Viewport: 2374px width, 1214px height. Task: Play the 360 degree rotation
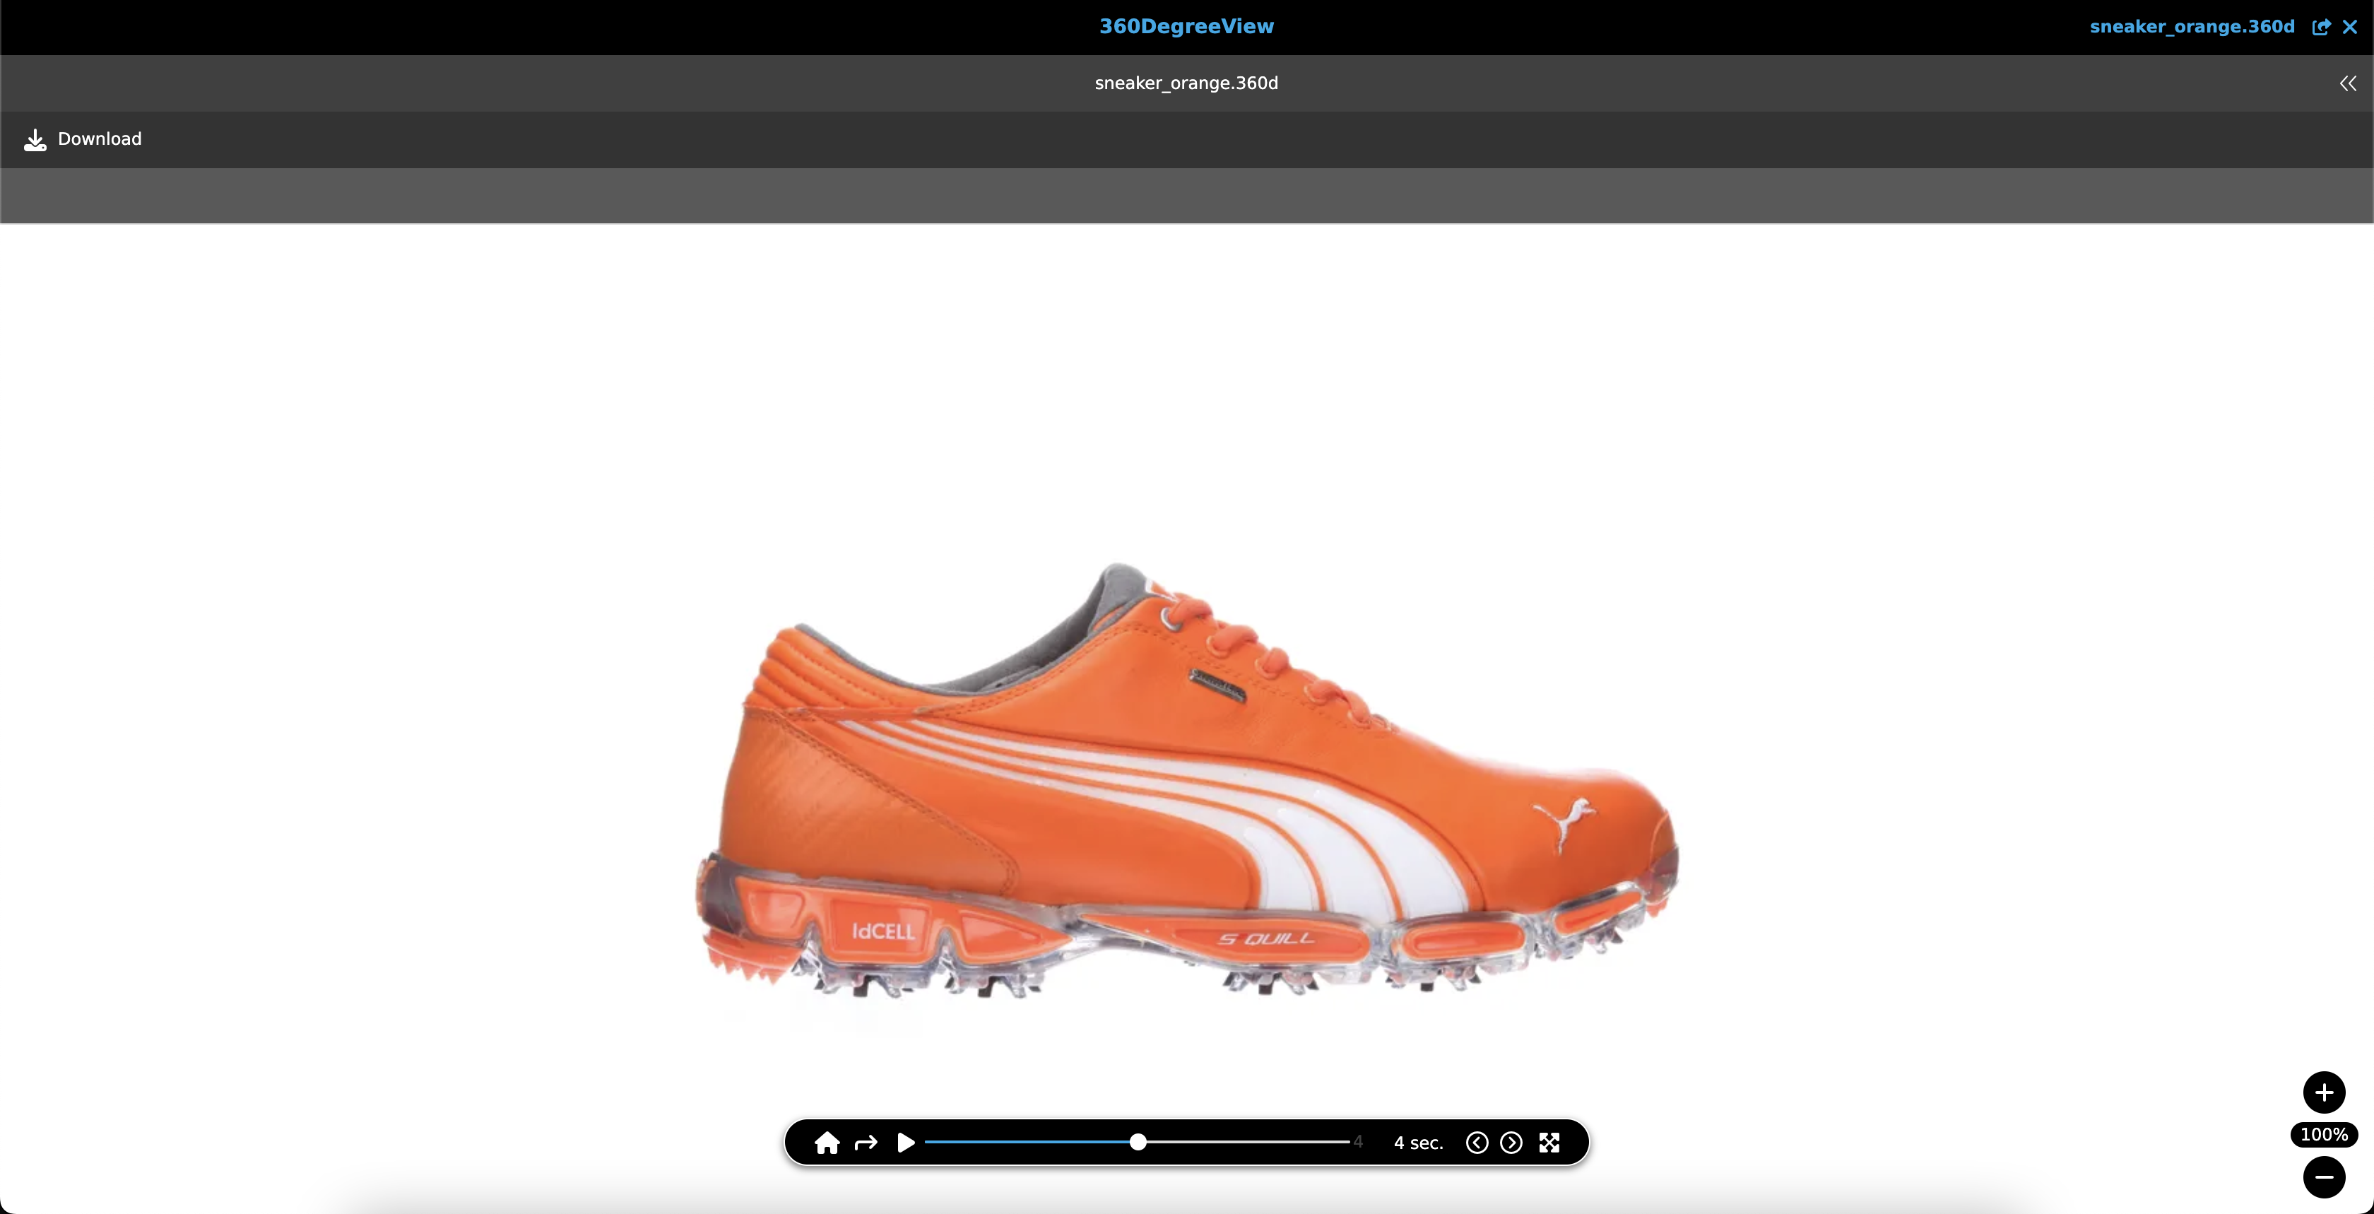click(x=906, y=1143)
